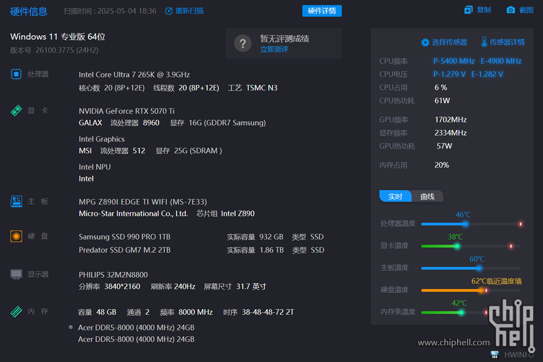
Task: Click the hard disk icon
Action: pos(16,236)
